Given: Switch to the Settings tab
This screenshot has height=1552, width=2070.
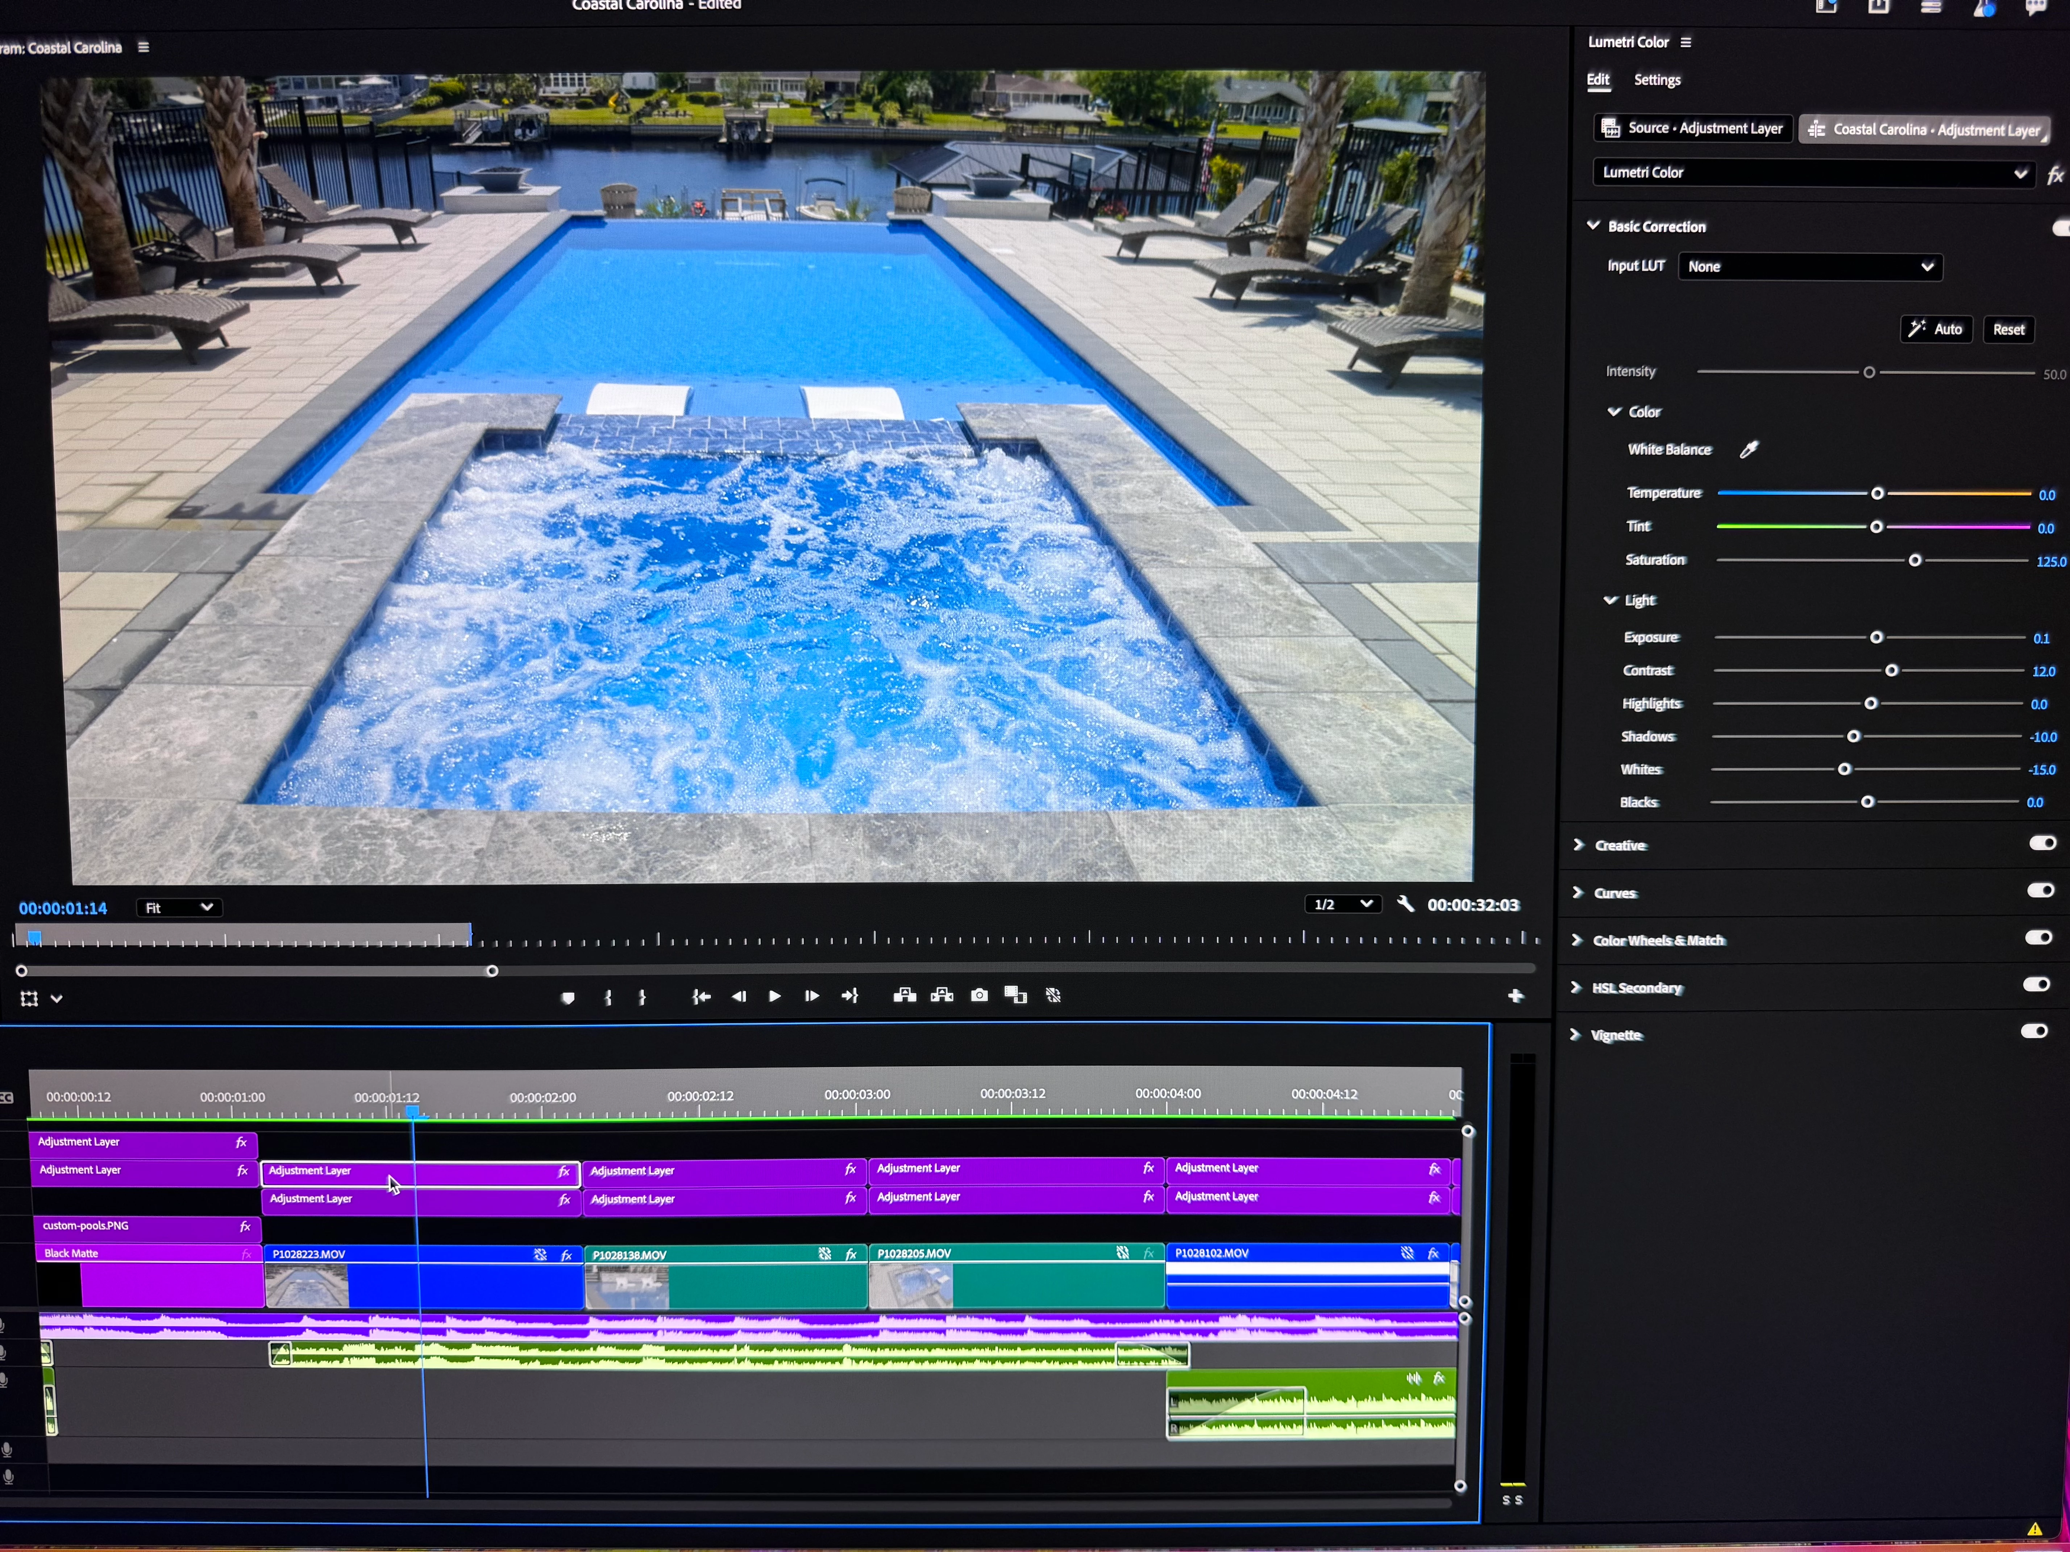Looking at the screenshot, I should pyautogui.click(x=1657, y=80).
